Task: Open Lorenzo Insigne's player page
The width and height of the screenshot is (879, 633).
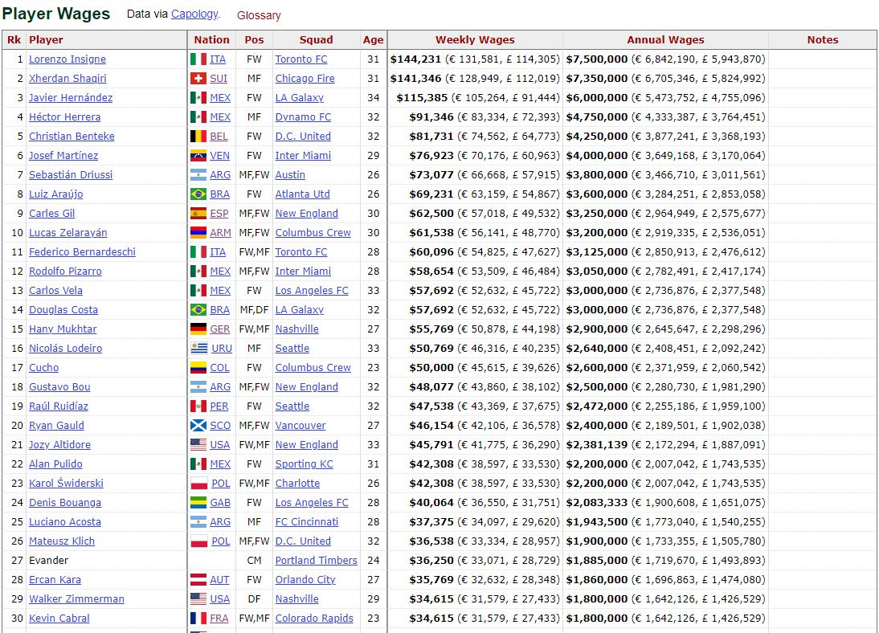Action: (67, 59)
